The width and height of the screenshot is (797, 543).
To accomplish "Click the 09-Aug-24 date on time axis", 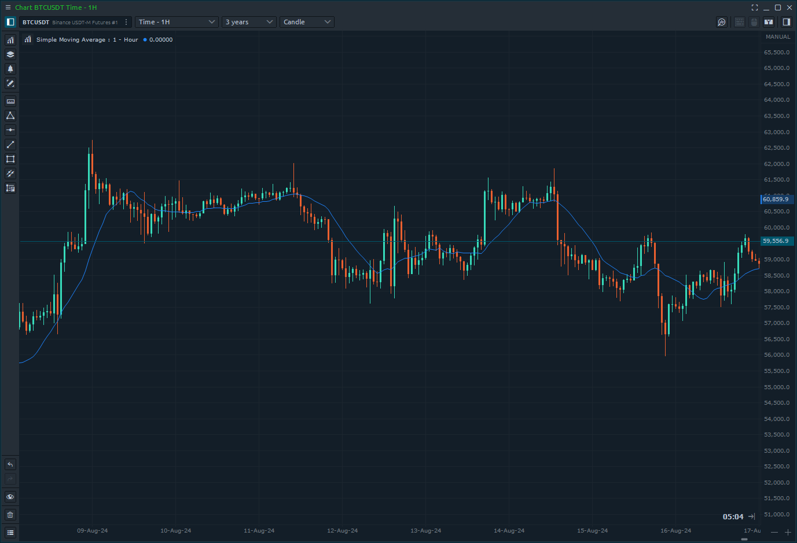I will 93,530.
